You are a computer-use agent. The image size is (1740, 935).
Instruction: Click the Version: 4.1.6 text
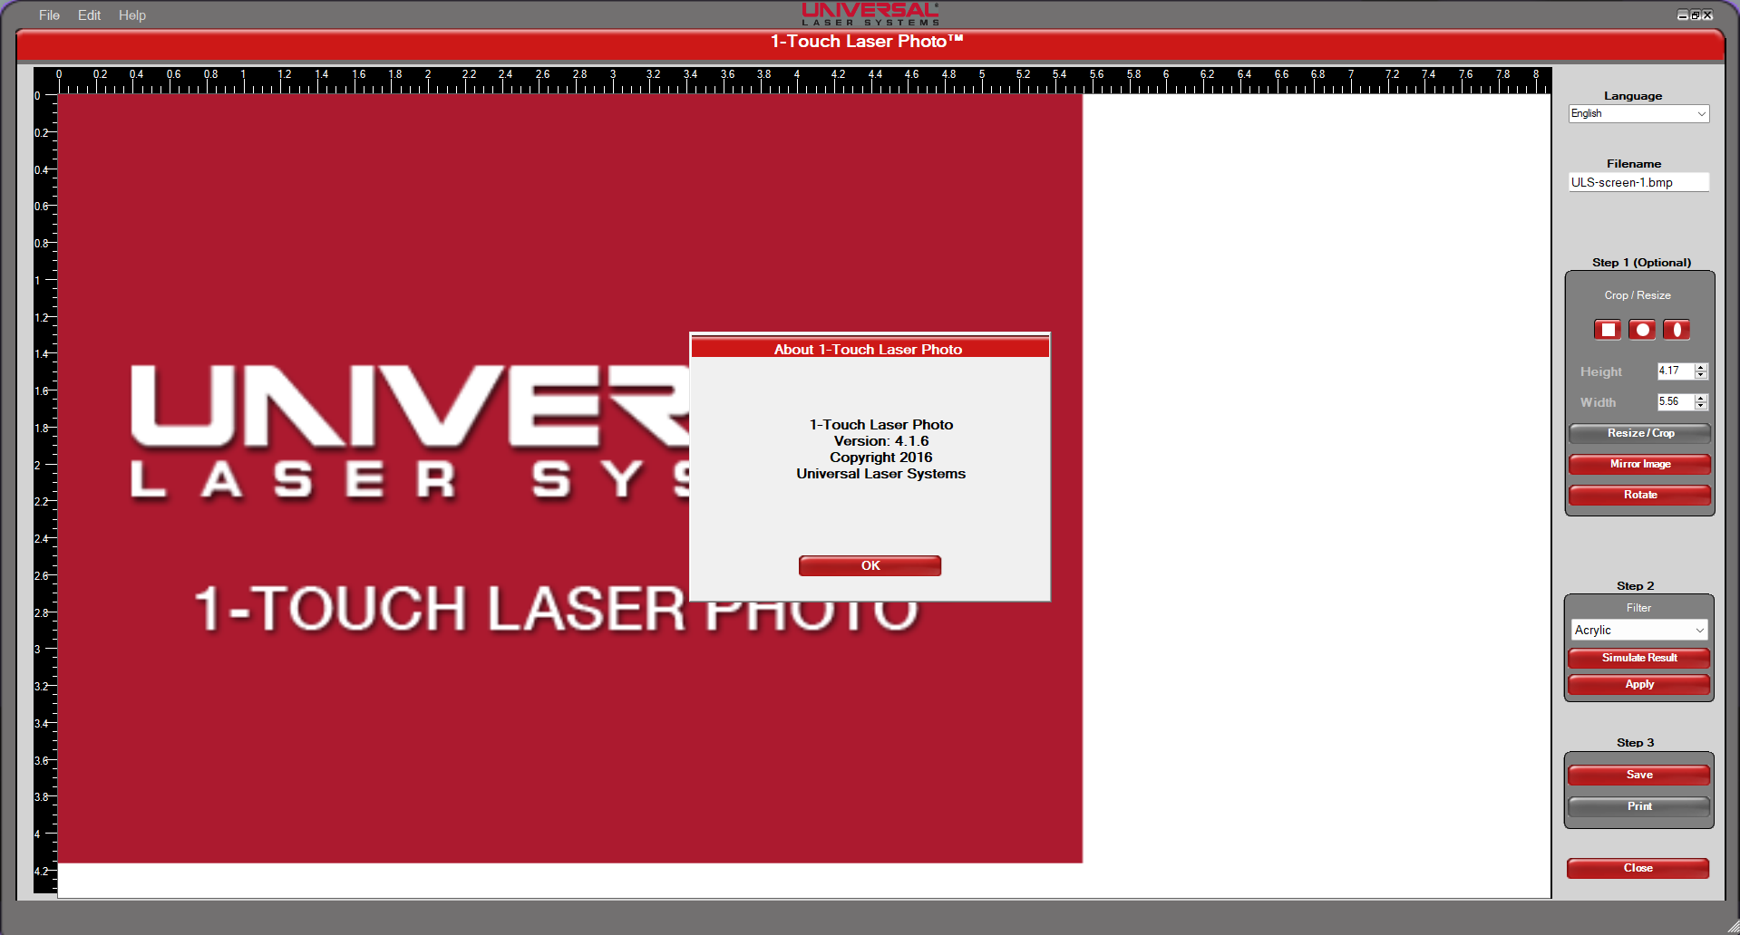[881, 441]
